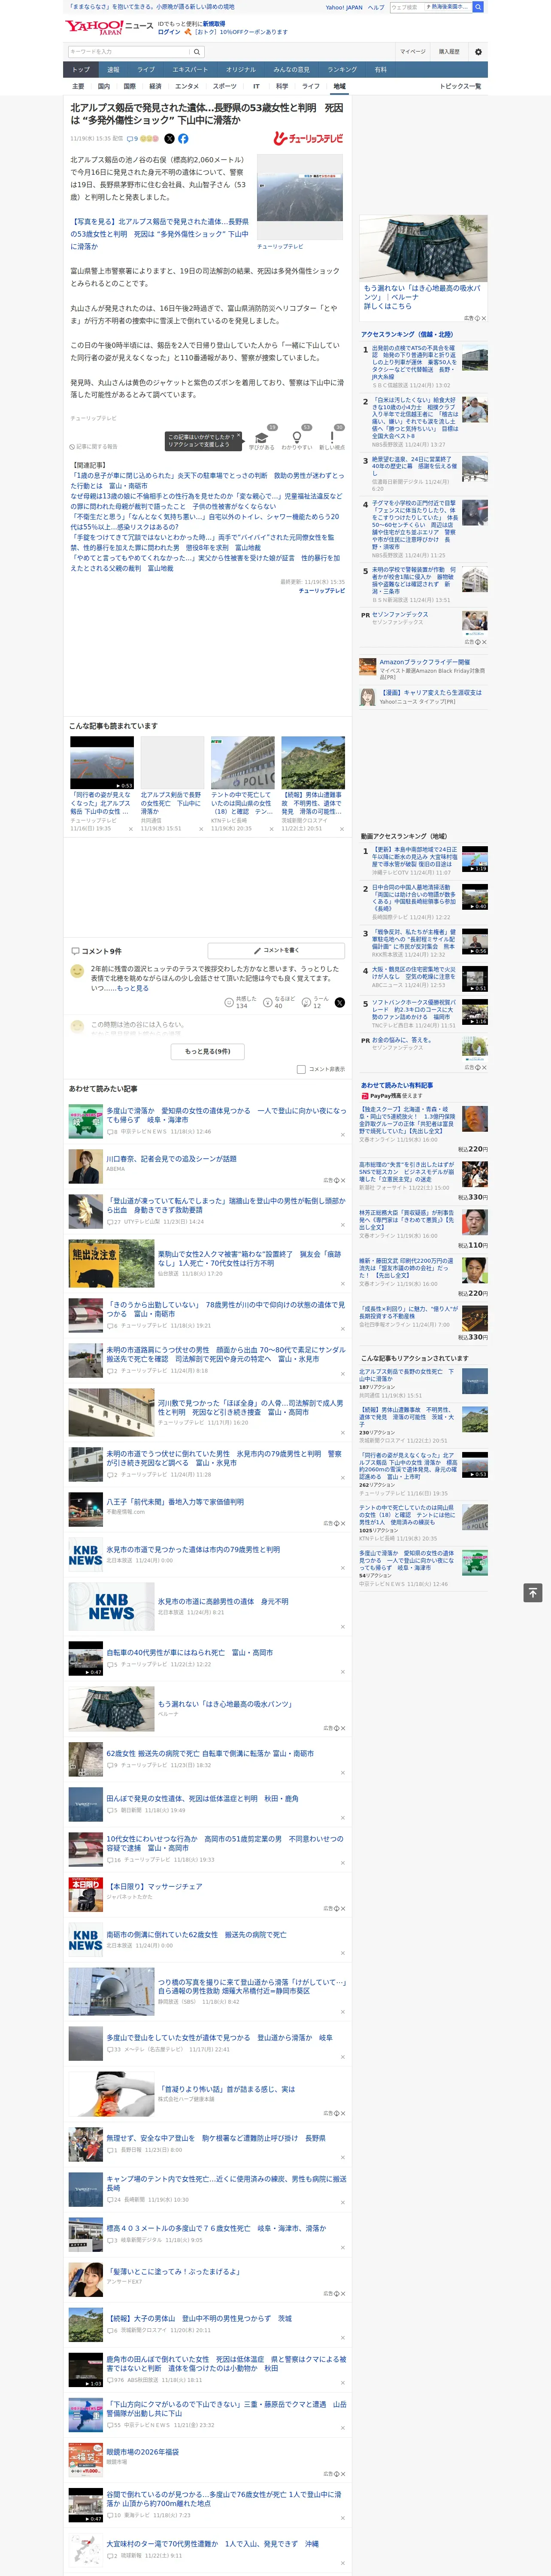Click the なるほど reaction on the comment
The image size is (551, 2576).
[279, 1002]
